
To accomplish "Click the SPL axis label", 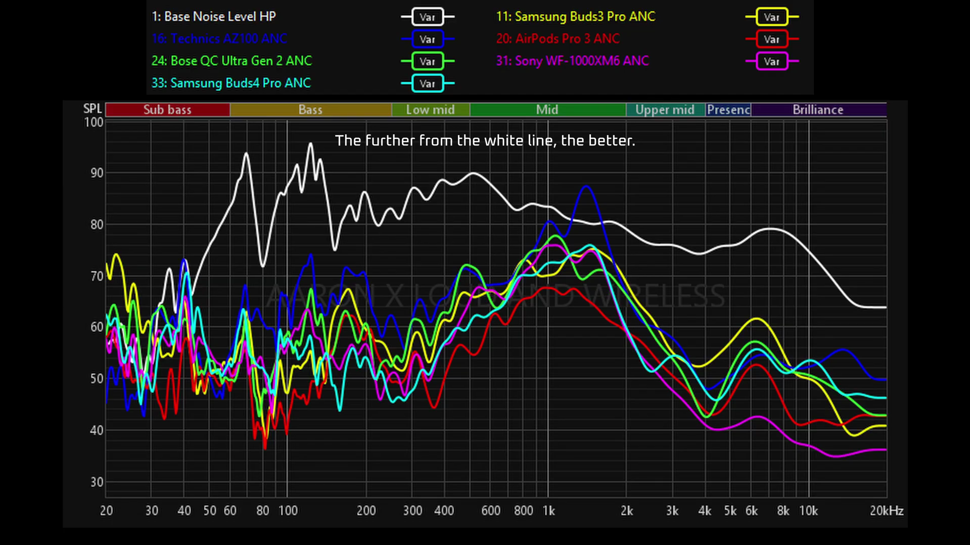I will tap(93, 109).
